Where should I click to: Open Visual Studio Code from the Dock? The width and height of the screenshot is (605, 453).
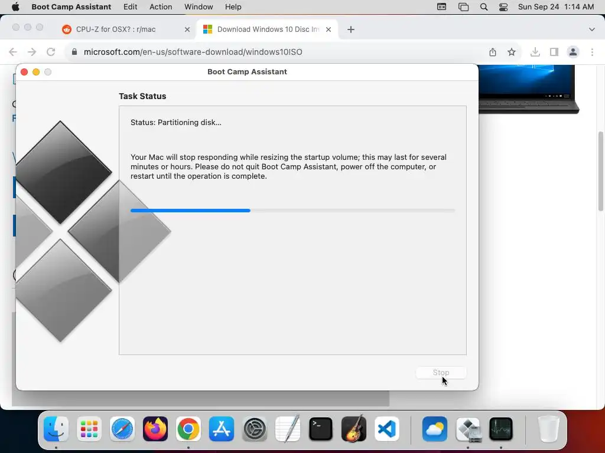point(387,429)
